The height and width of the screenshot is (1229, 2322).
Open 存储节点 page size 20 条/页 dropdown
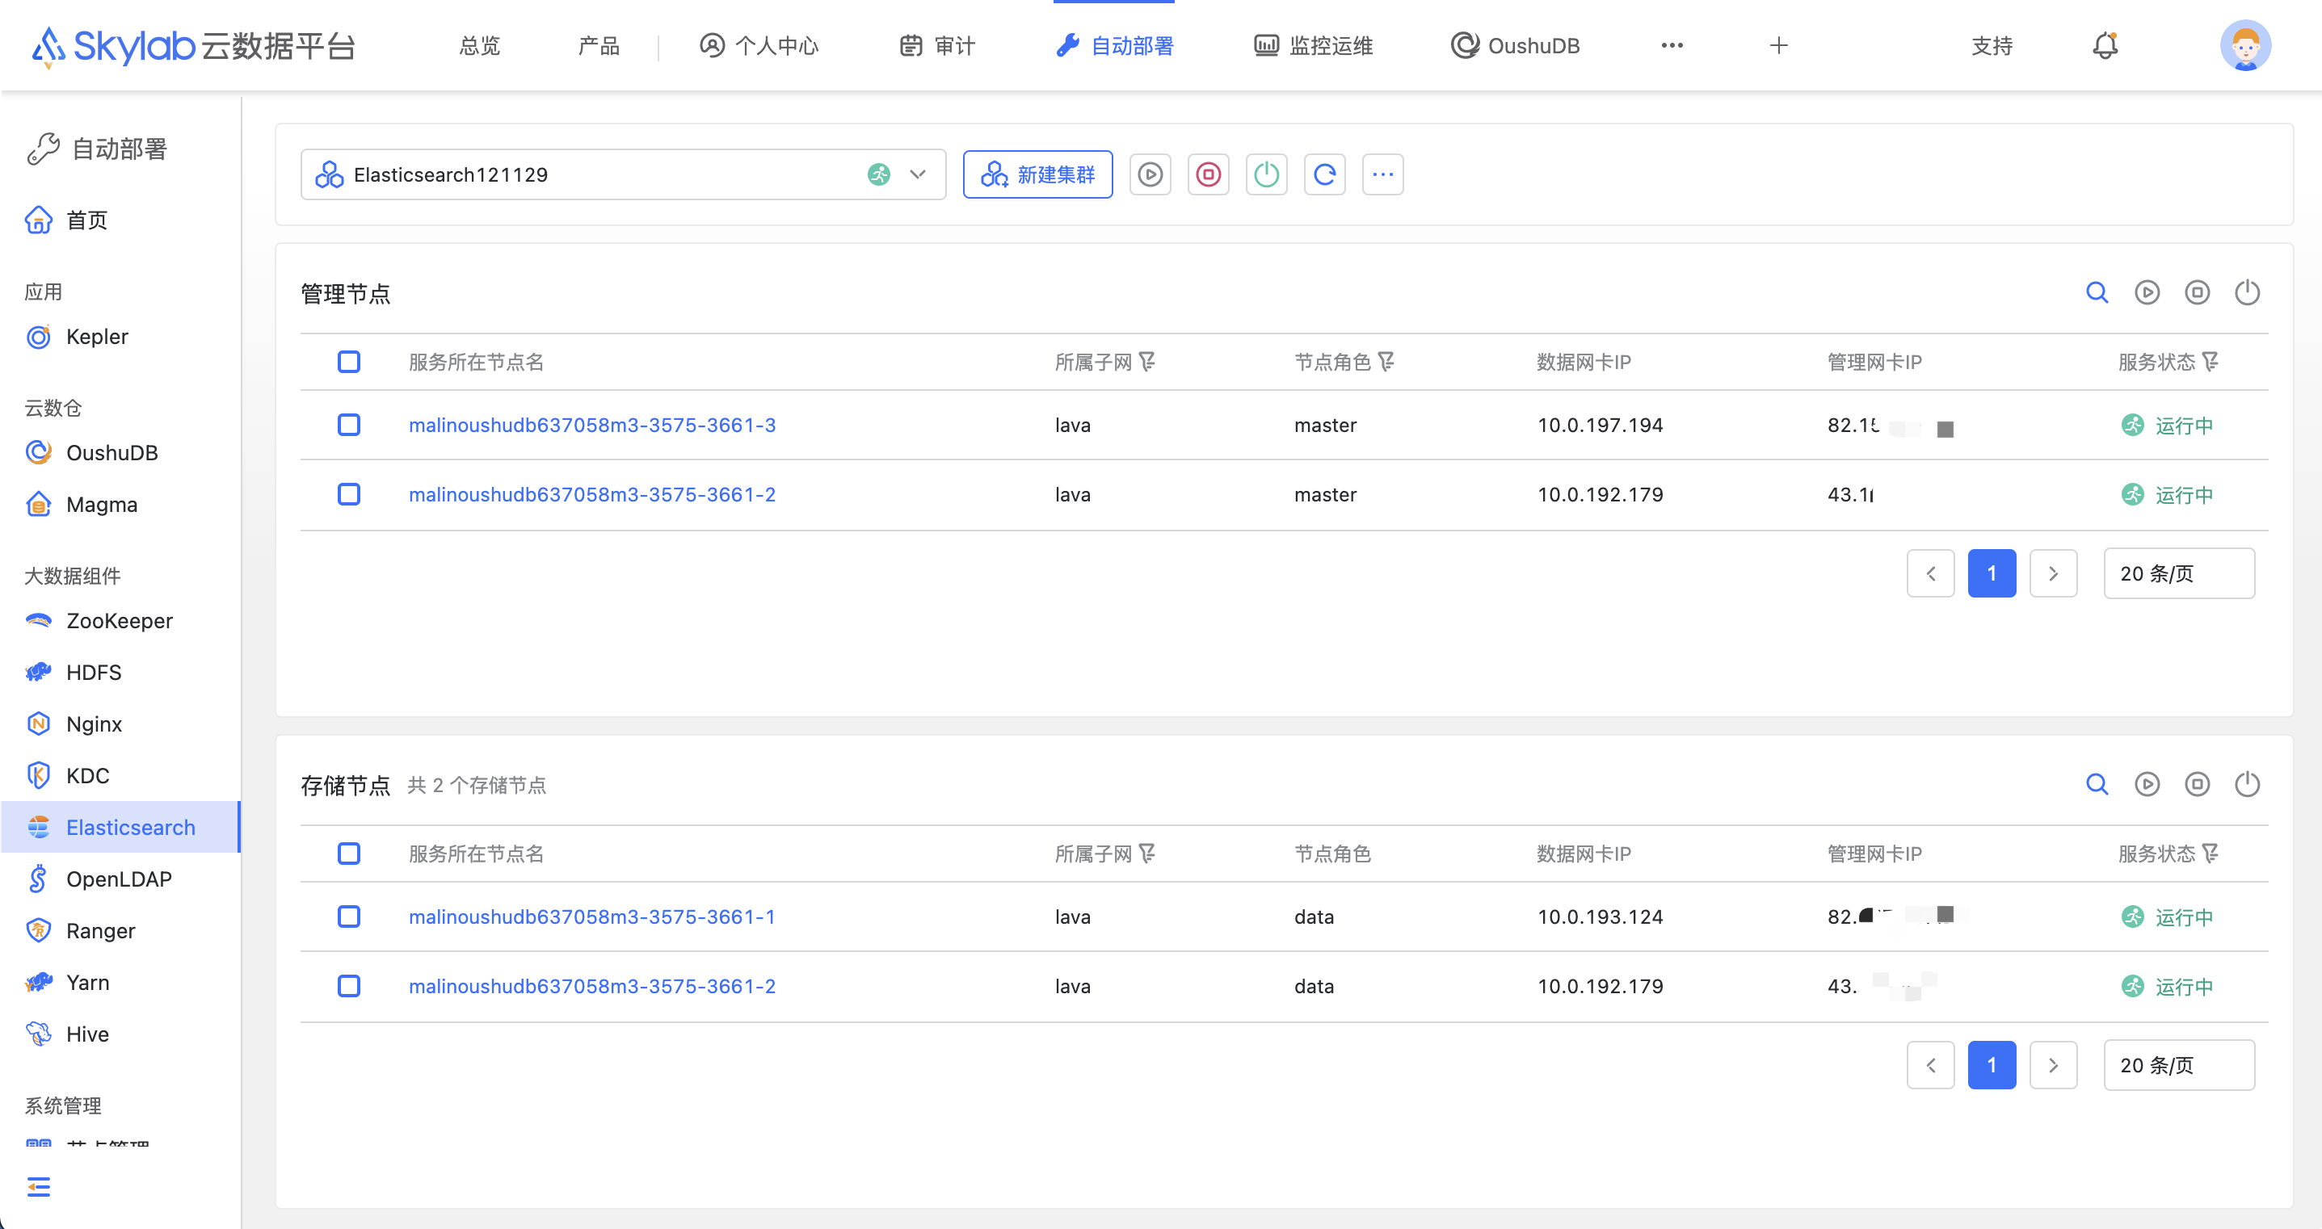2179,1065
